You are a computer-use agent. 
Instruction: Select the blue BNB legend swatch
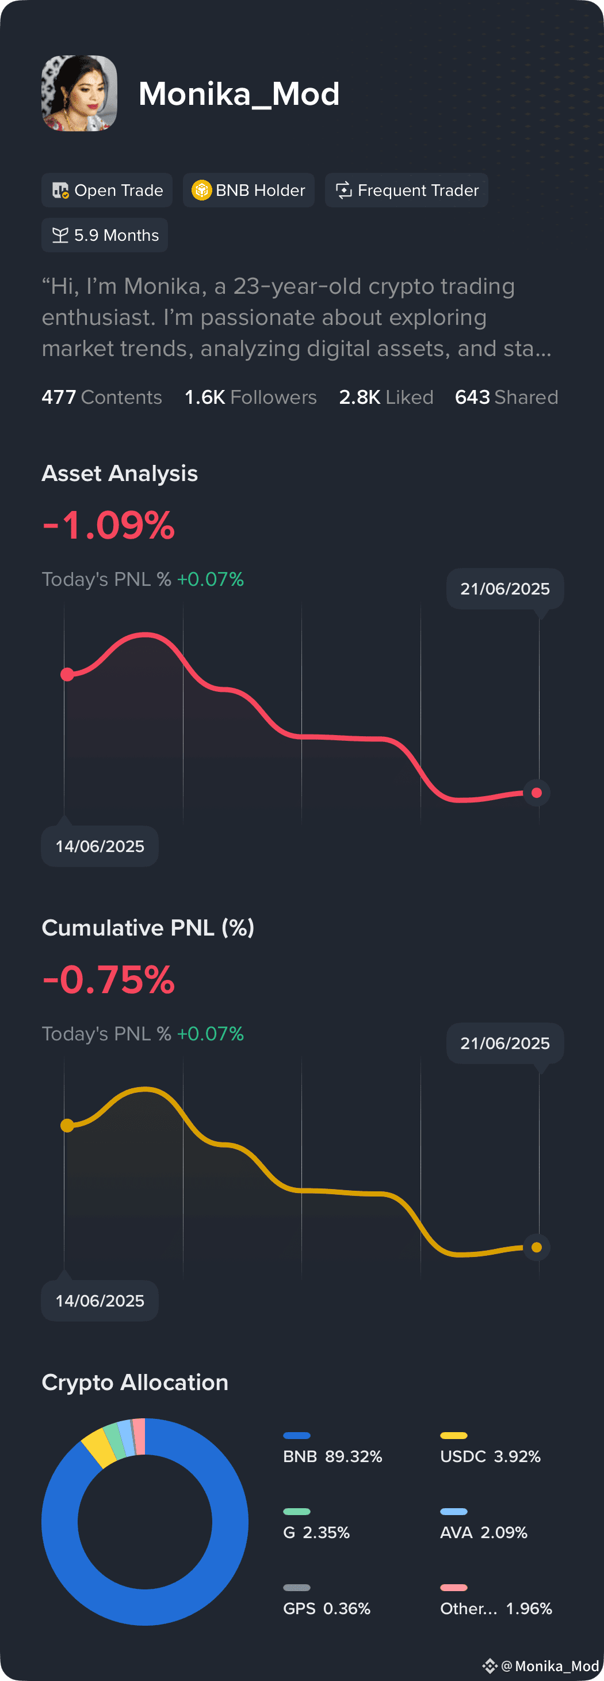[x=296, y=1436]
